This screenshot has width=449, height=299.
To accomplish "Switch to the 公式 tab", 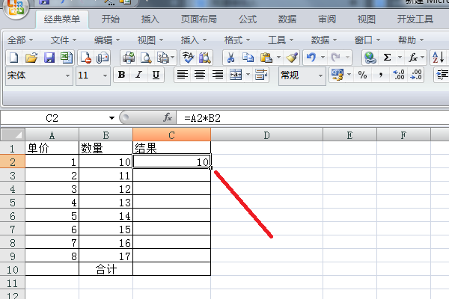I will pyautogui.click(x=248, y=19).
